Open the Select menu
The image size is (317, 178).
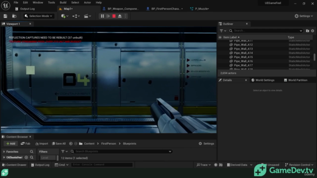tap(75, 2)
